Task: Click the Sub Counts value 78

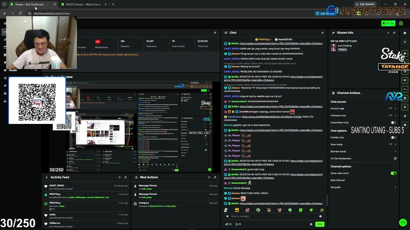Action: [173, 41]
